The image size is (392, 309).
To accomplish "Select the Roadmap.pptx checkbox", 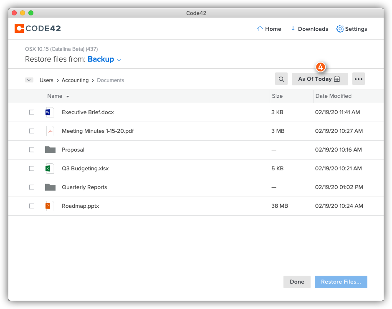I will (x=32, y=206).
